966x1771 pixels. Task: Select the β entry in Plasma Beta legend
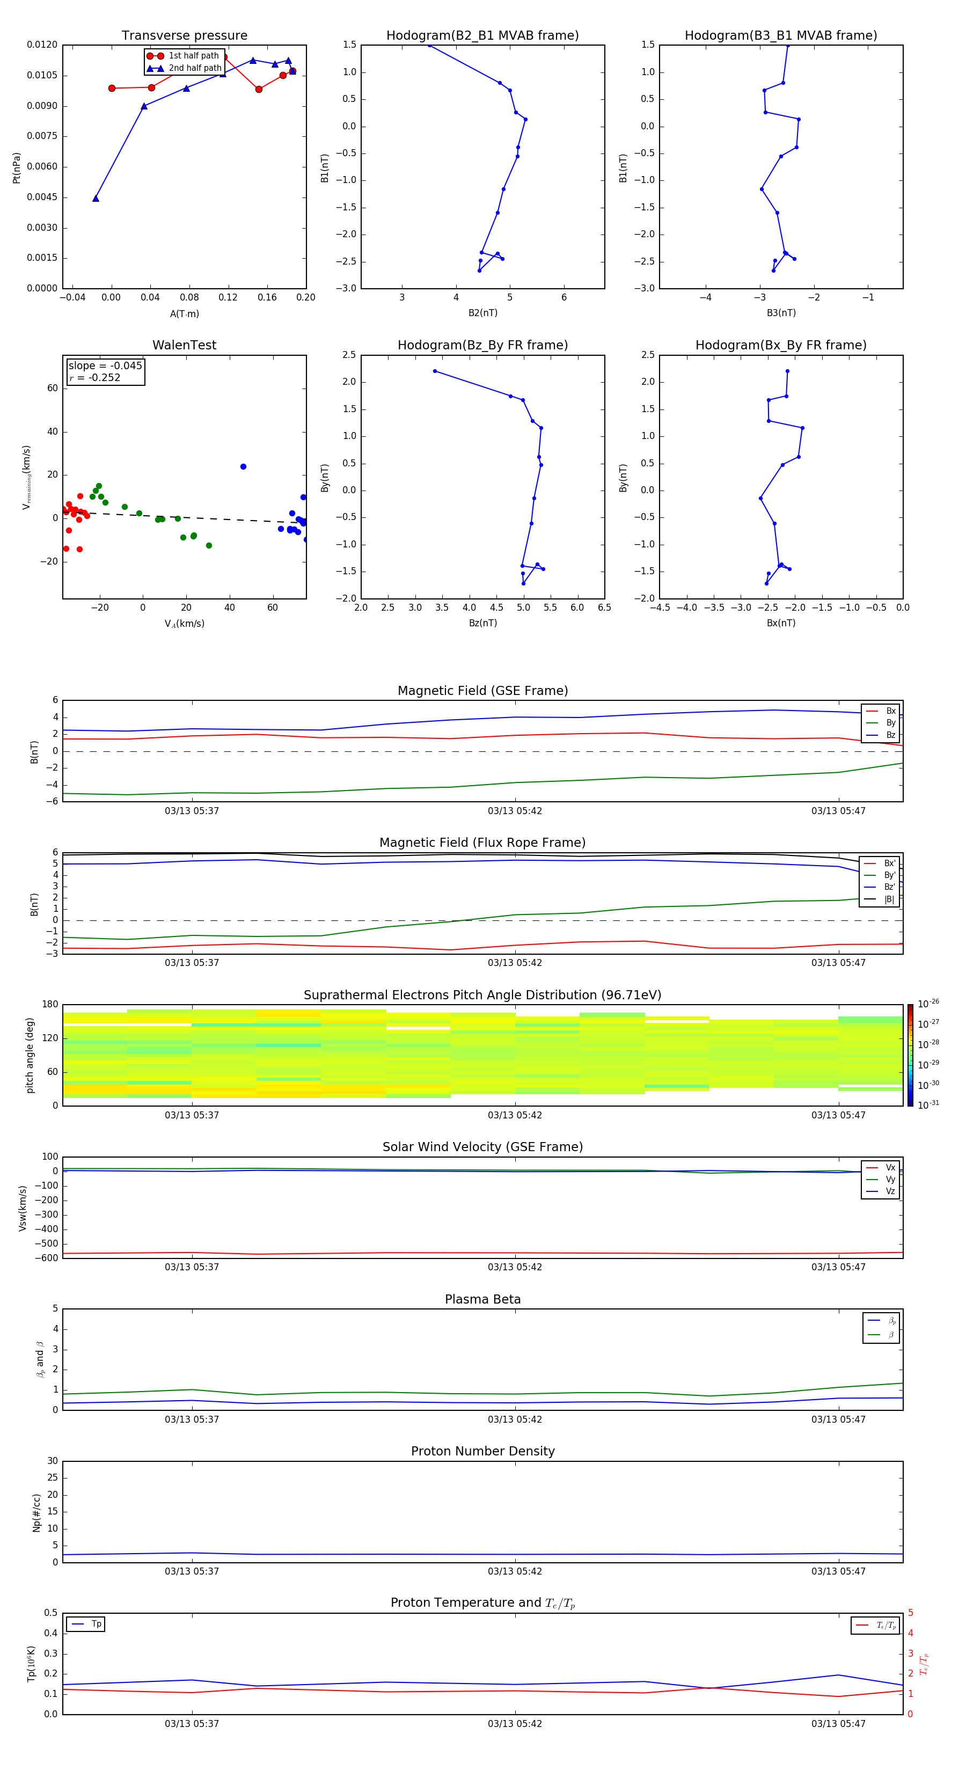tap(881, 1335)
